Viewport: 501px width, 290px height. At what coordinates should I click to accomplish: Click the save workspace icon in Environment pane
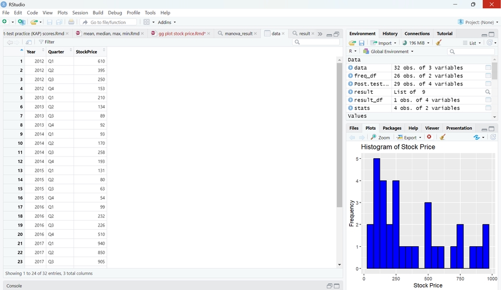point(362,43)
